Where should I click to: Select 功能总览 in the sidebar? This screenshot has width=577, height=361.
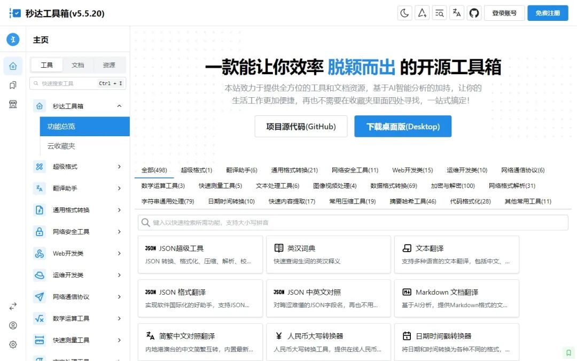pyautogui.click(x=84, y=126)
